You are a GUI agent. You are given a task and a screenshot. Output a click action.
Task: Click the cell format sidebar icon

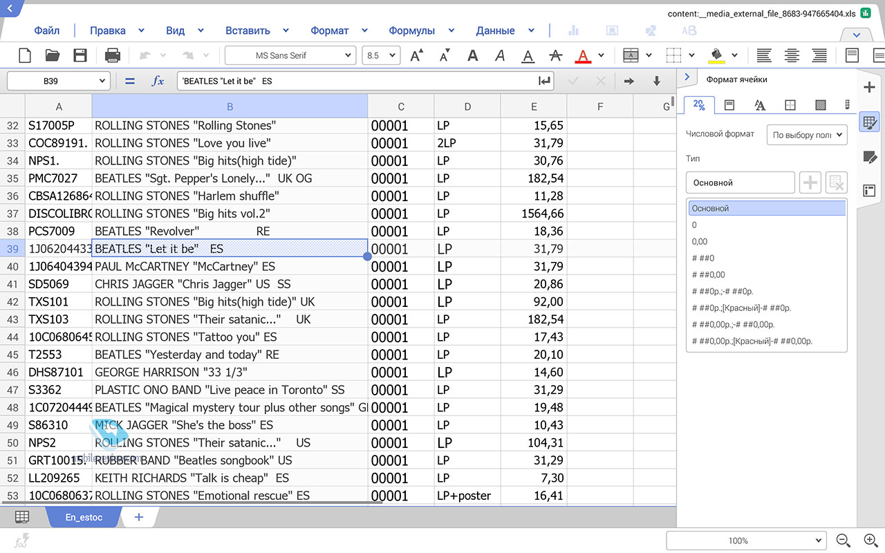coord(870,122)
